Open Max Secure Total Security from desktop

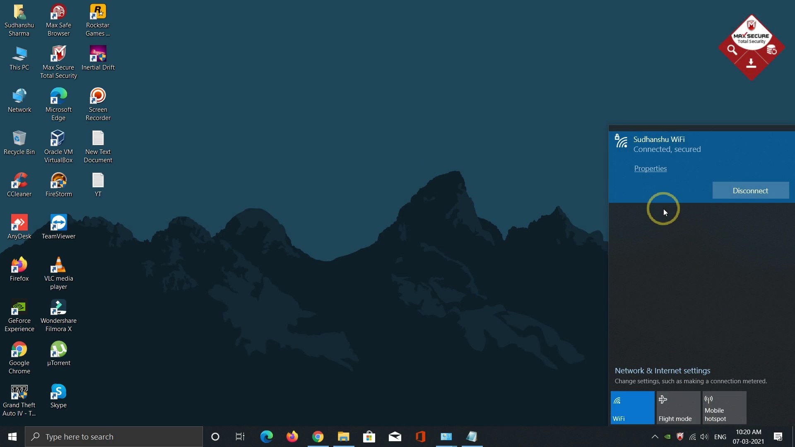[58, 58]
